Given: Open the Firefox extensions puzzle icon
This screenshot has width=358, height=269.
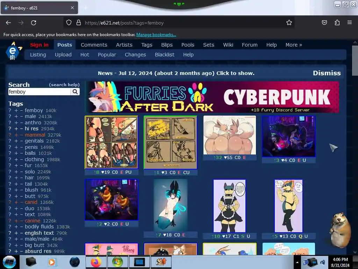Looking at the screenshot, I should pos(337,22).
